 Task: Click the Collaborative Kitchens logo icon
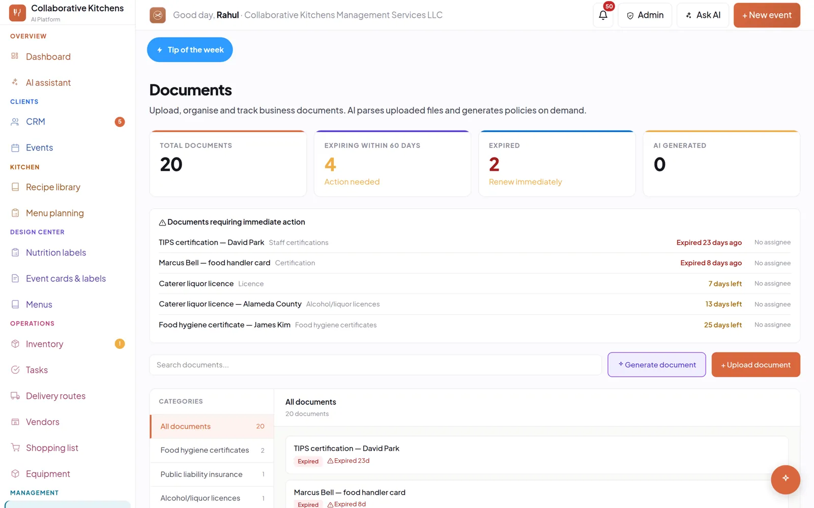[x=17, y=13]
